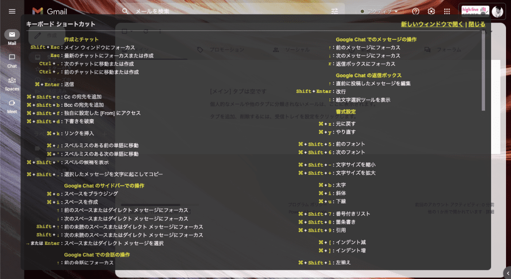Select the ソーシャル tab
This screenshot has width=511, height=279.
291,49
